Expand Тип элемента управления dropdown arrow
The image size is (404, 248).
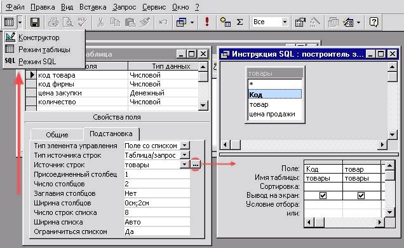185,146
